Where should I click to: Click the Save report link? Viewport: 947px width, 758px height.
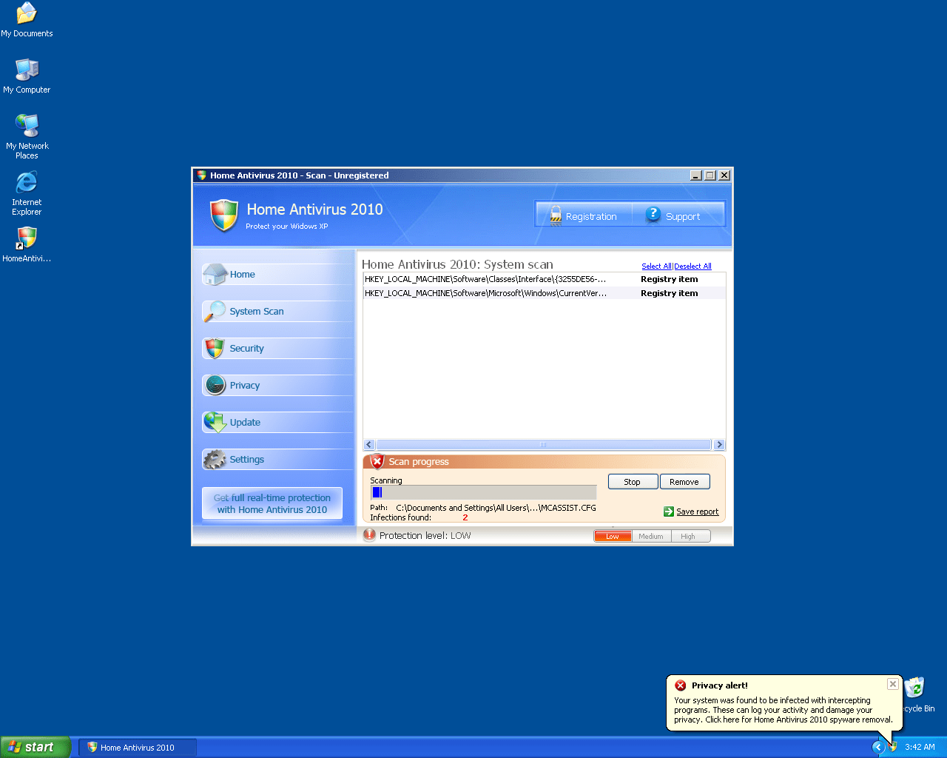[697, 512]
